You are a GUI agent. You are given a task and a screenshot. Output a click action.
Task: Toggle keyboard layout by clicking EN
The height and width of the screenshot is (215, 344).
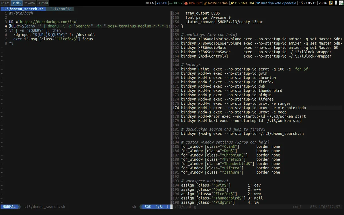pyautogui.click(x=152, y=3)
